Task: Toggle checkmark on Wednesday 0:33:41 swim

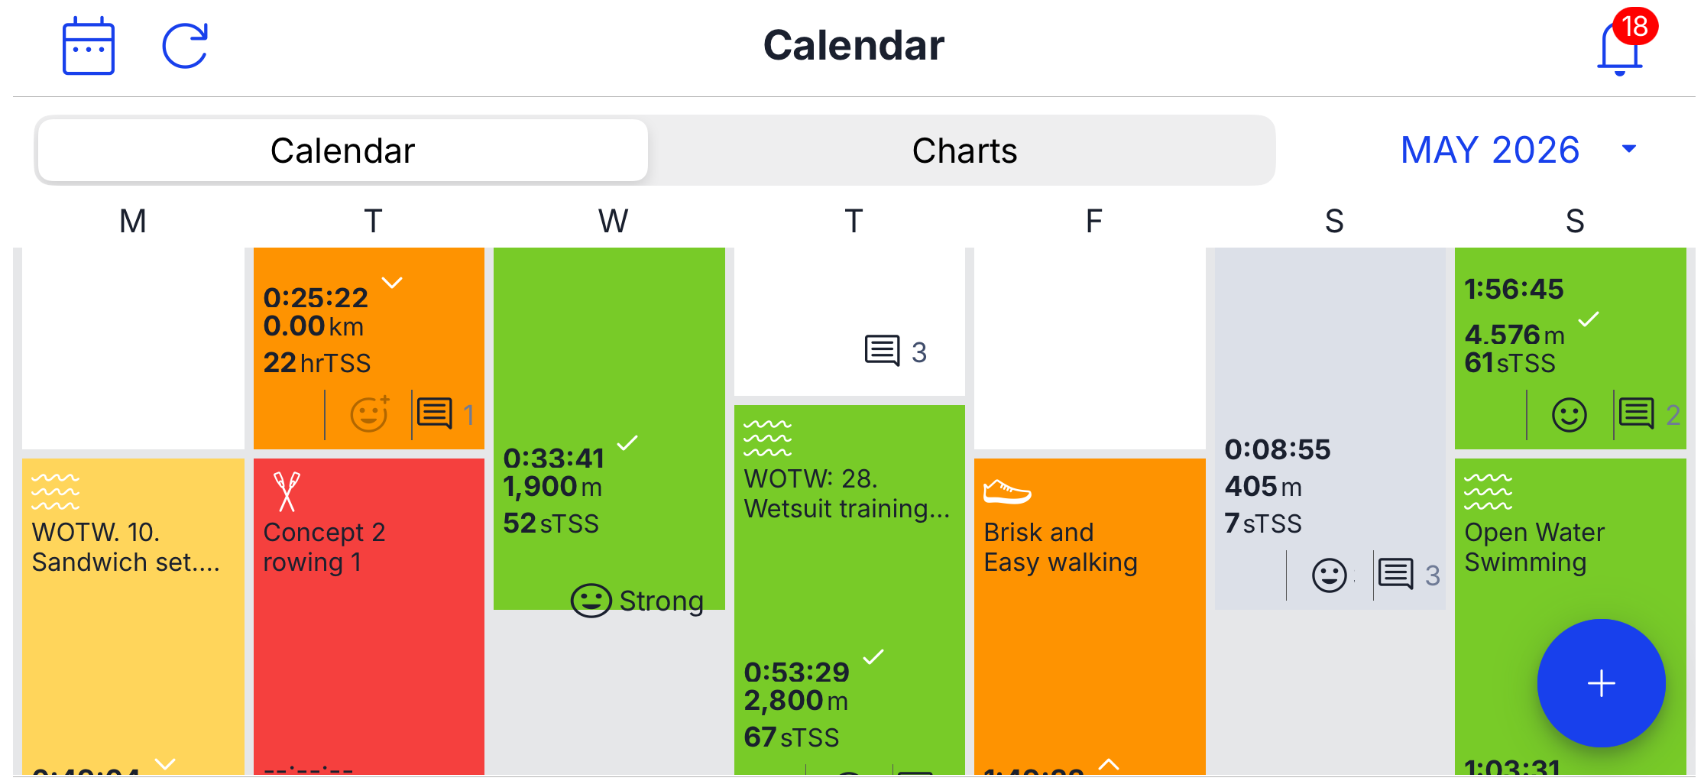Action: point(627,443)
